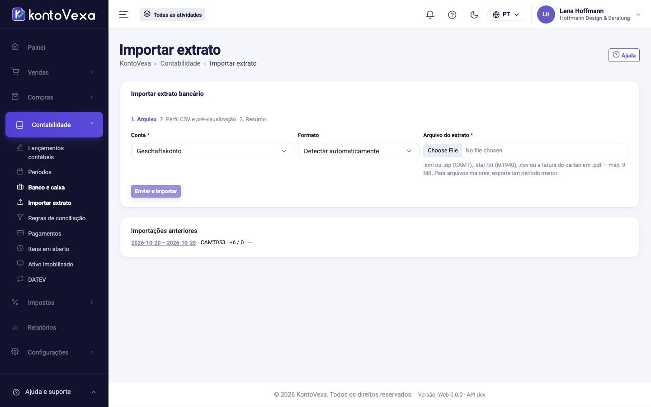Expand Ajuda e suporte panel
The height and width of the screenshot is (407, 651).
point(54,392)
